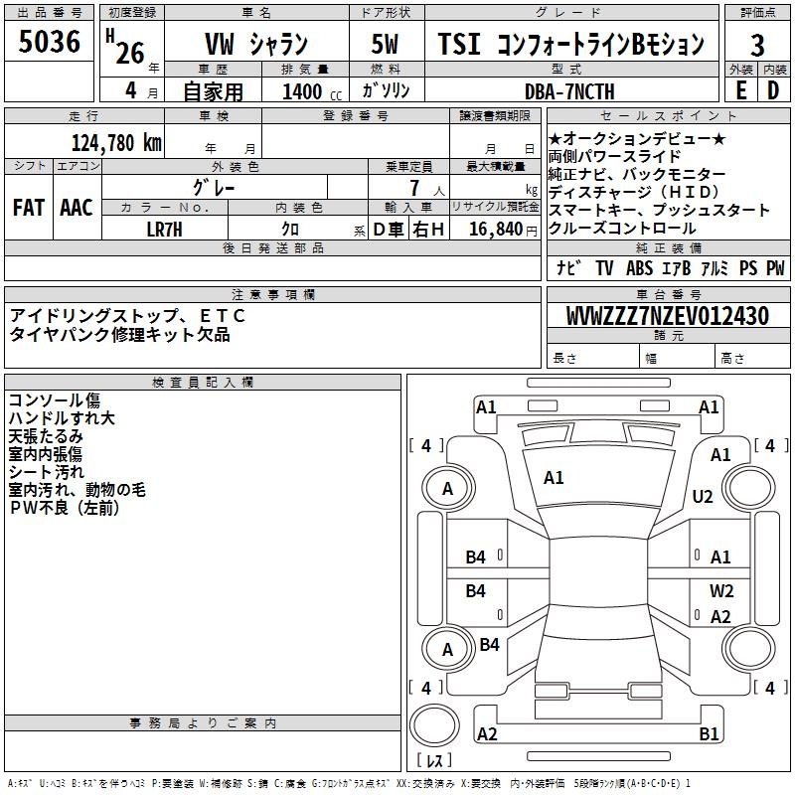The image size is (795, 795).
Task: Select the 事務局よりご案内 header
Action: pyautogui.click(x=203, y=723)
